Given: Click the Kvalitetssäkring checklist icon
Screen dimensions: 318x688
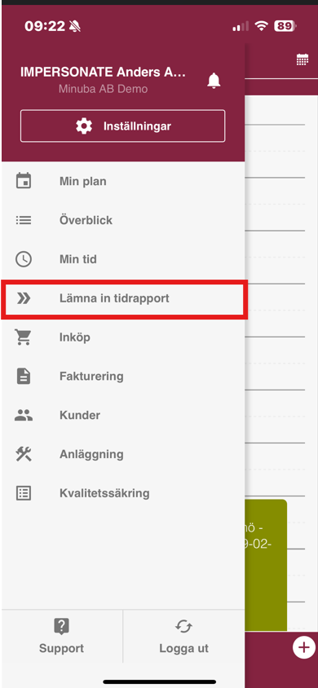Looking at the screenshot, I should [x=24, y=492].
